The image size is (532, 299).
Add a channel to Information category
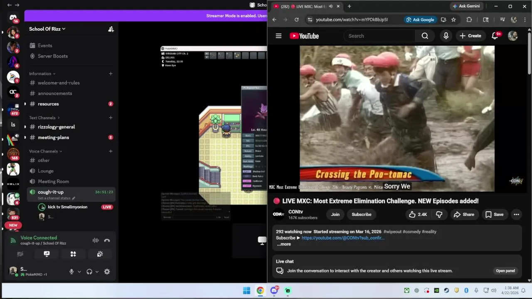click(111, 74)
